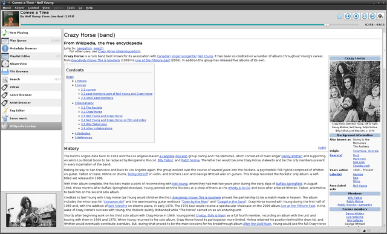Open the 'singer-songwriter' link

(x=184, y=56)
